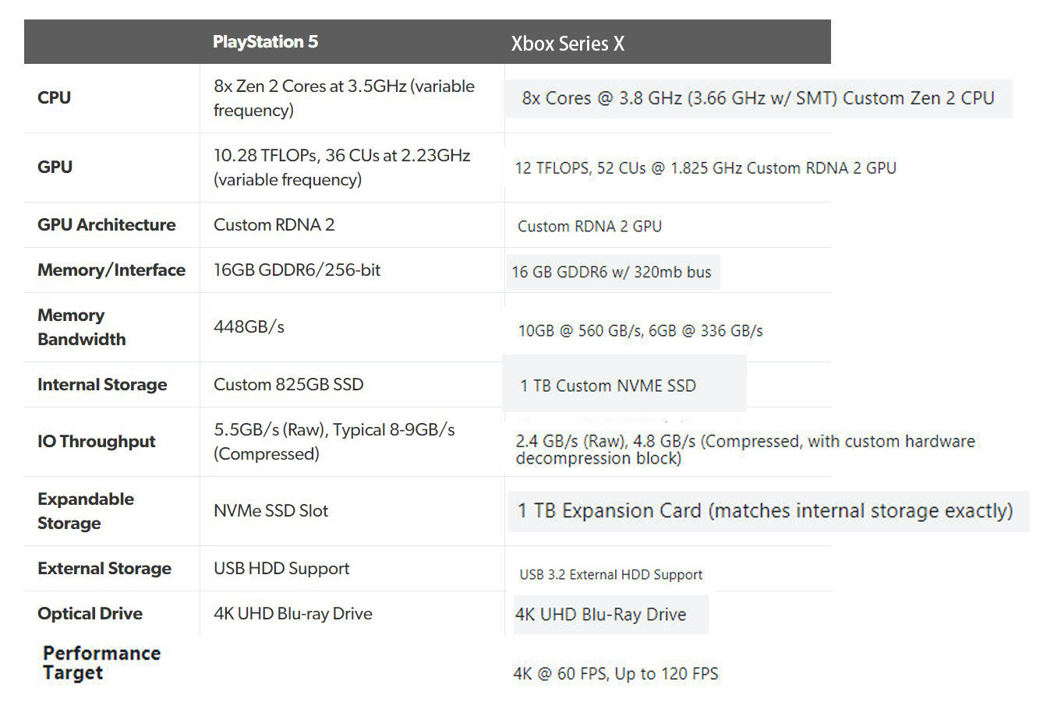
Task: Click the Expandable Storage row label
Action: point(85,511)
